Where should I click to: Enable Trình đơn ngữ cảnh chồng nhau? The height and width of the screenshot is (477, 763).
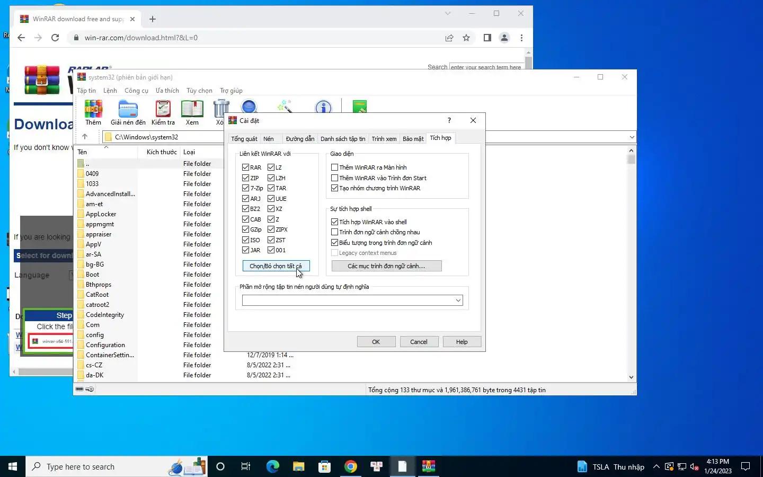(x=334, y=232)
